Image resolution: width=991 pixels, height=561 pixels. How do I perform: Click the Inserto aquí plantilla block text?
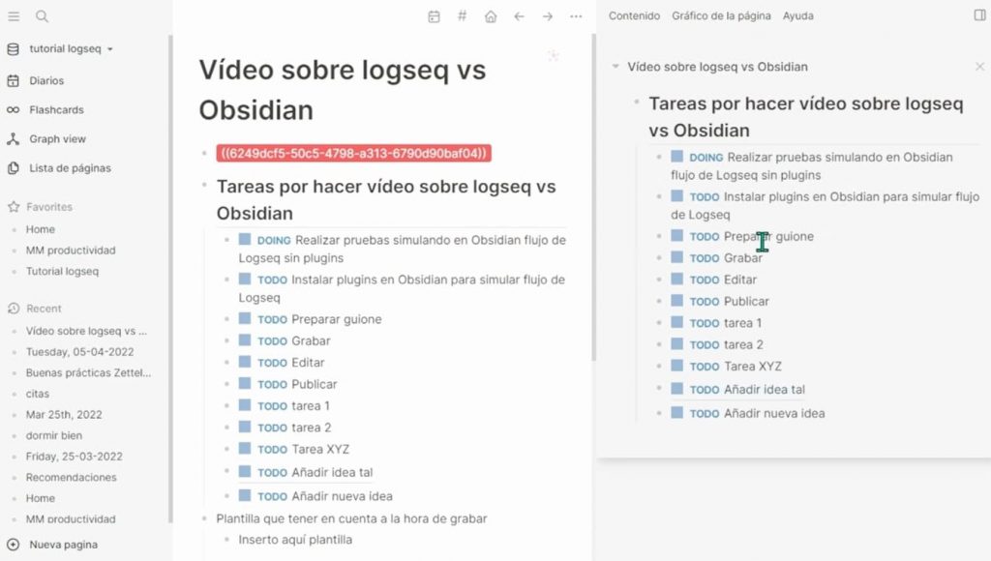[x=295, y=540]
